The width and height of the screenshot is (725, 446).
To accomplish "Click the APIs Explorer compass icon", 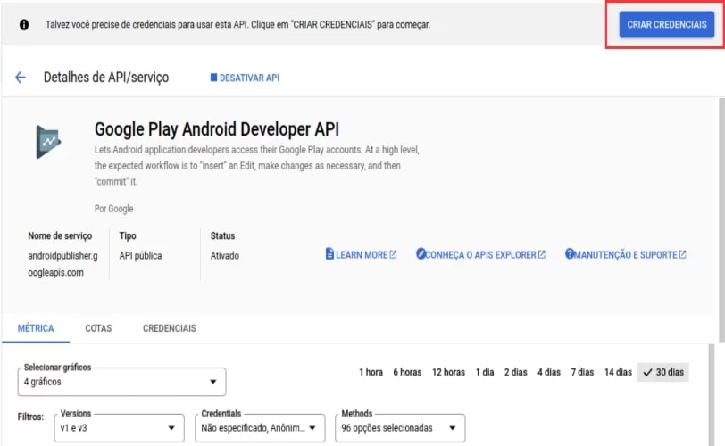I will (x=421, y=254).
